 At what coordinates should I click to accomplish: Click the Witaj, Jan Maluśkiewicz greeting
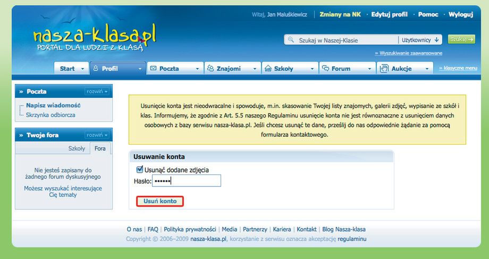point(280,14)
